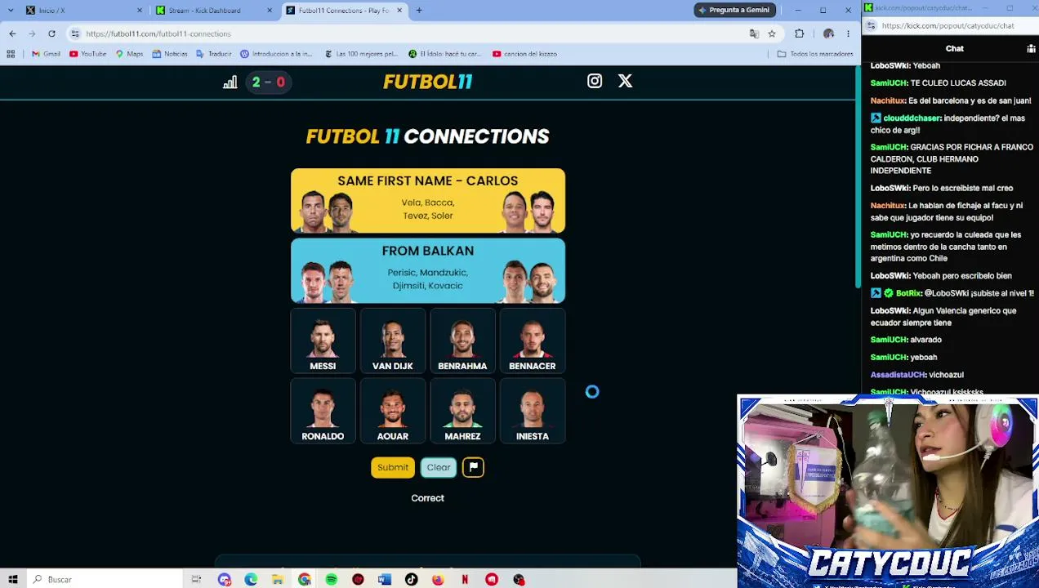The height and width of the screenshot is (588, 1039).
Task: Click the FUTBOL11 logo
Action: coord(428,82)
